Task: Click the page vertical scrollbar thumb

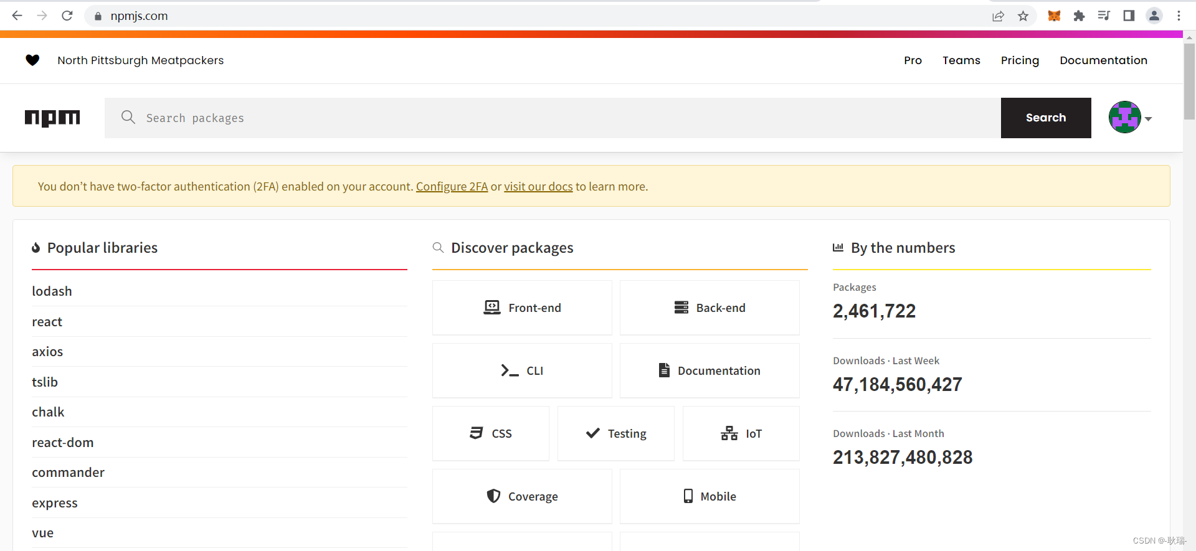Action: click(1189, 81)
